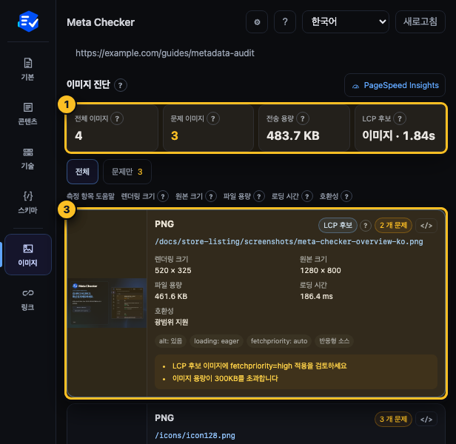456x444 pixels.
Task: Click the help icon beside the 렌더링 크기 legend
Action: pyautogui.click(x=163, y=197)
